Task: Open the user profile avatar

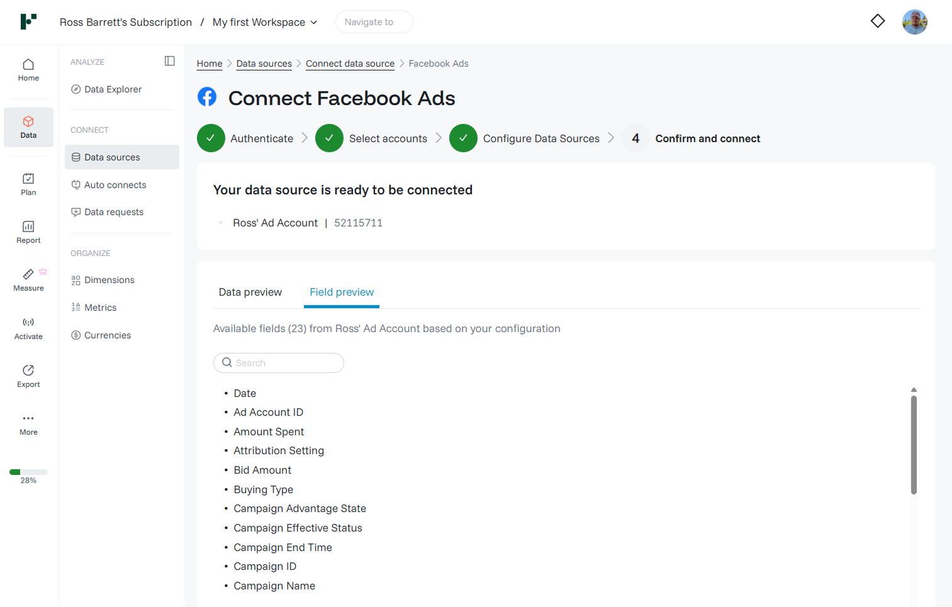Action: pyautogui.click(x=915, y=22)
